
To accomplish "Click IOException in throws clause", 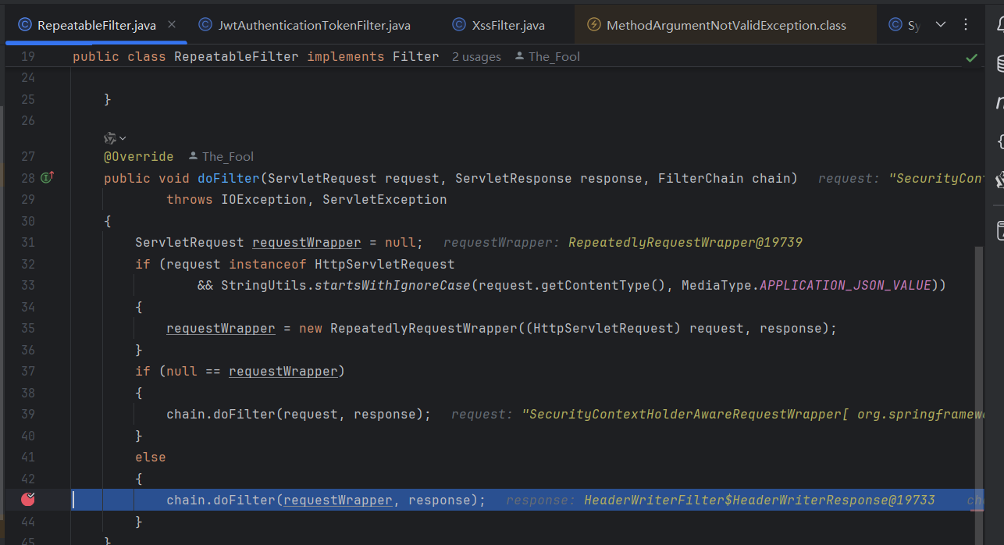I will click(x=264, y=199).
